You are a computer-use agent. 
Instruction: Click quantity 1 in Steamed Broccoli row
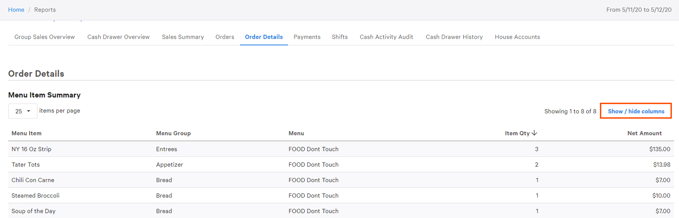click(537, 196)
